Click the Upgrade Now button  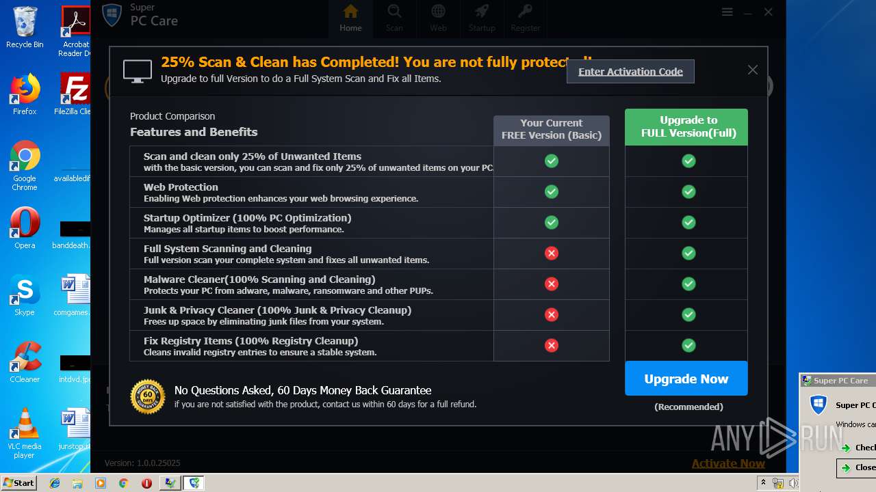click(x=686, y=379)
